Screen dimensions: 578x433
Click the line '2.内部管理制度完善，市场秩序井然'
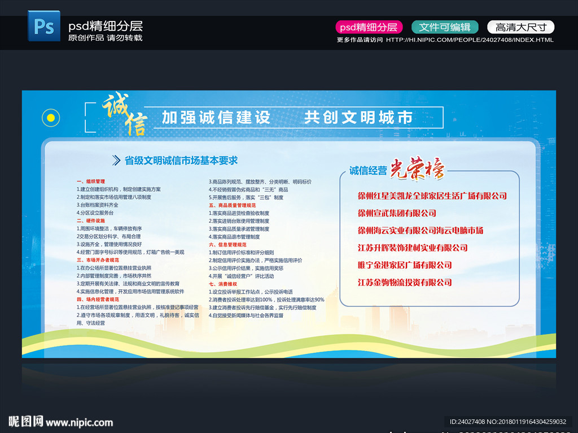tap(114, 276)
